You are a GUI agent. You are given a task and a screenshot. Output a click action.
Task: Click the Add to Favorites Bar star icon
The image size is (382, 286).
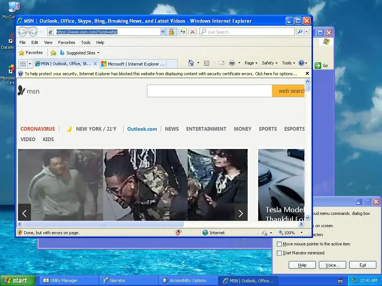53,53
